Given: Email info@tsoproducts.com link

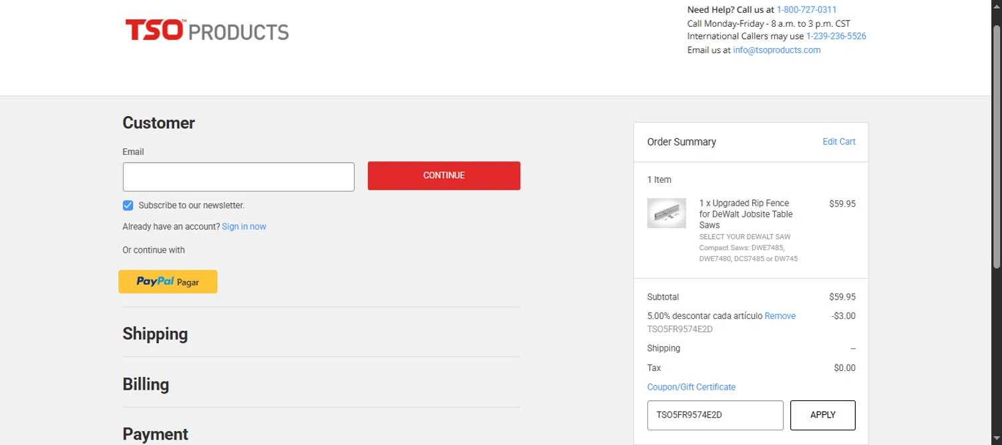Looking at the screenshot, I should [777, 50].
